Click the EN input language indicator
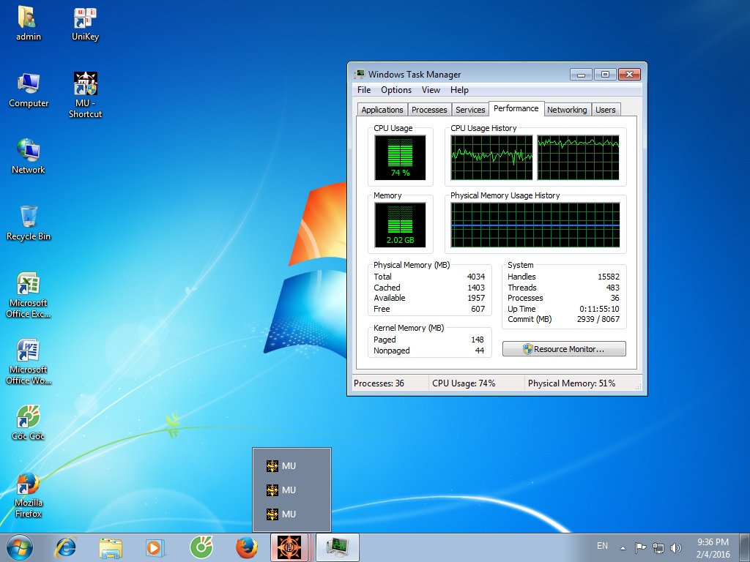Viewport: 750px width, 562px height. 602,546
